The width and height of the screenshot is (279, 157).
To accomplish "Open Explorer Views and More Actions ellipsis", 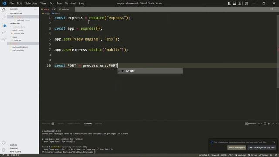I will pyautogui.click(x=35, y=9).
